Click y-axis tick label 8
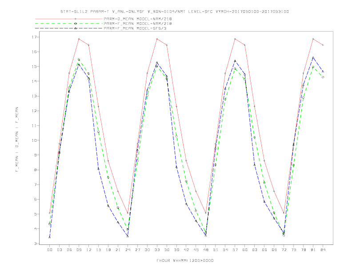 [x=35, y=170]
